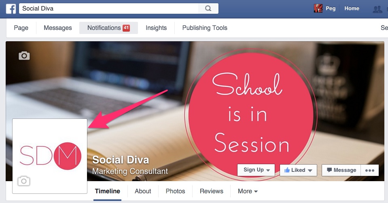Click the search magnifier icon

point(208,8)
